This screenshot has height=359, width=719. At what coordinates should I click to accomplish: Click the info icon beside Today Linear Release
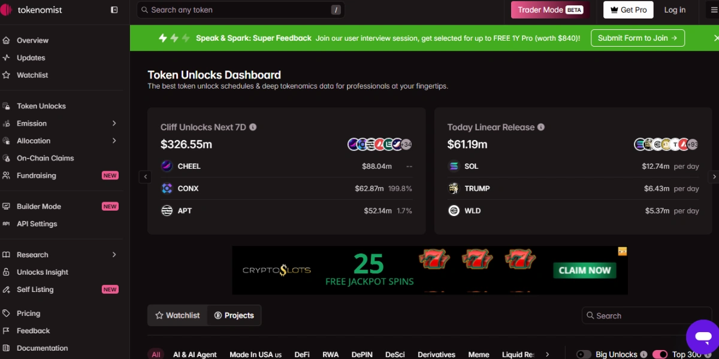pos(541,127)
